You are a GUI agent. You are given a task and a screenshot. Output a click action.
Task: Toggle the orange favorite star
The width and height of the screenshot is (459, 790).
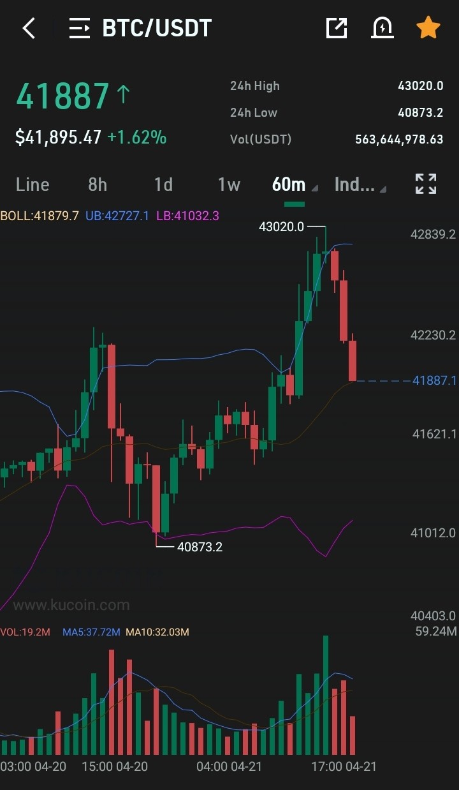[x=428, y=27]
